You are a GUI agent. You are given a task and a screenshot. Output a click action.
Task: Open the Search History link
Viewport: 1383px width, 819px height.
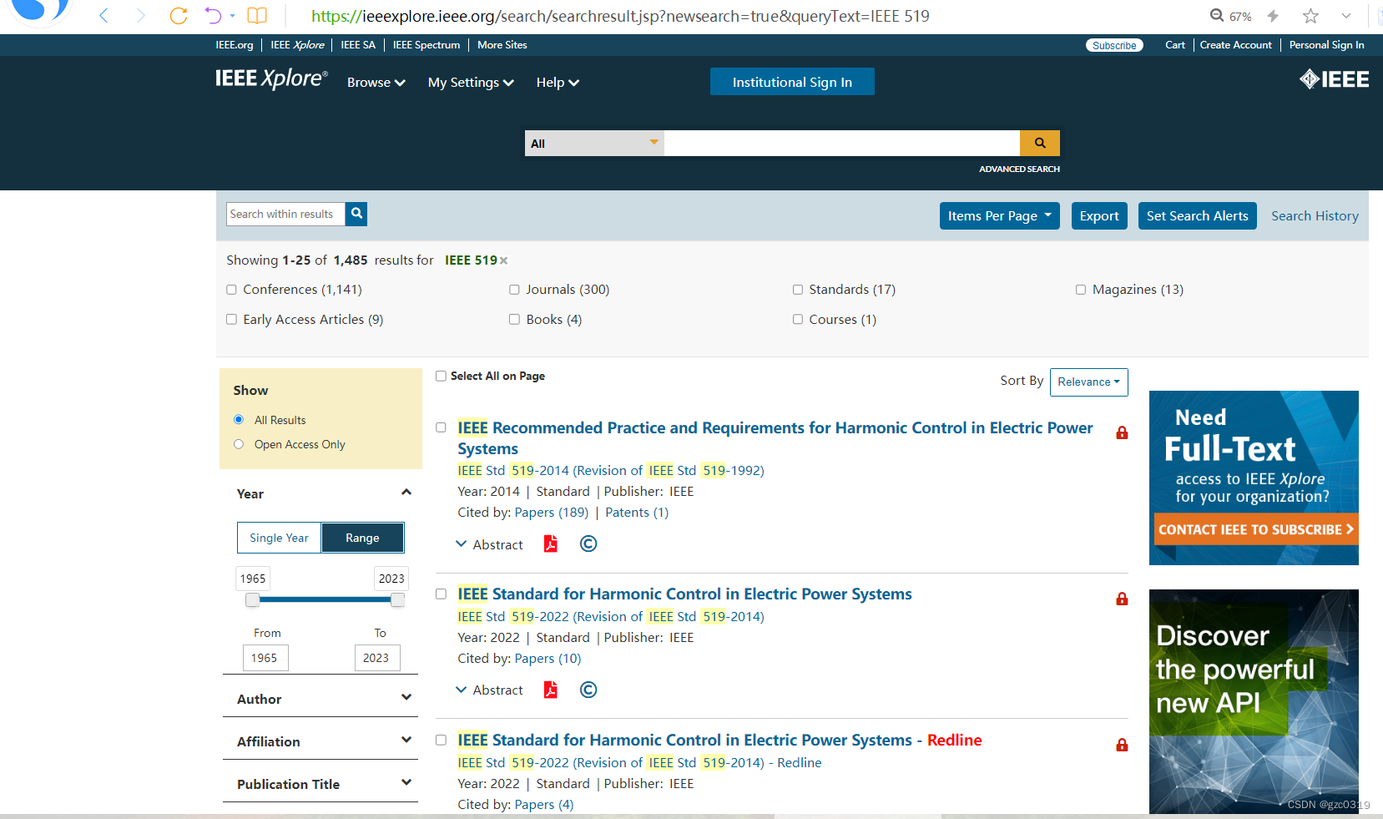pyautogui.click(x=1315, y=215)
